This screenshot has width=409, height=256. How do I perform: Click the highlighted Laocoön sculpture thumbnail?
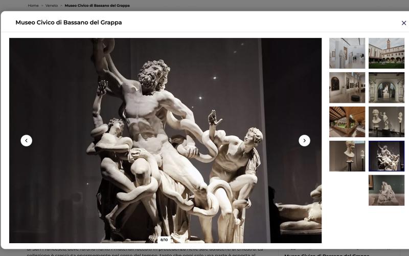coord(386,156)
